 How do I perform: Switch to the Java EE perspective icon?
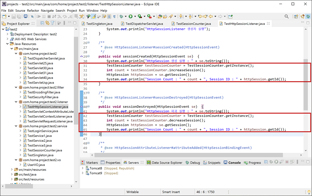click(x=303, y=16)
